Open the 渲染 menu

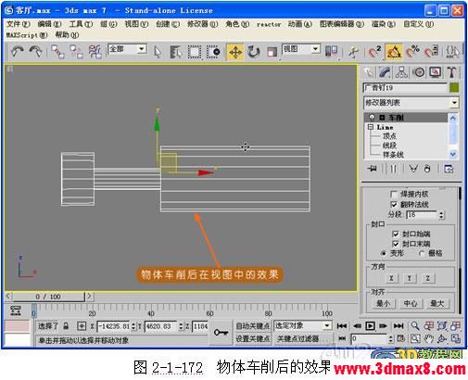[x=383, y=24]
